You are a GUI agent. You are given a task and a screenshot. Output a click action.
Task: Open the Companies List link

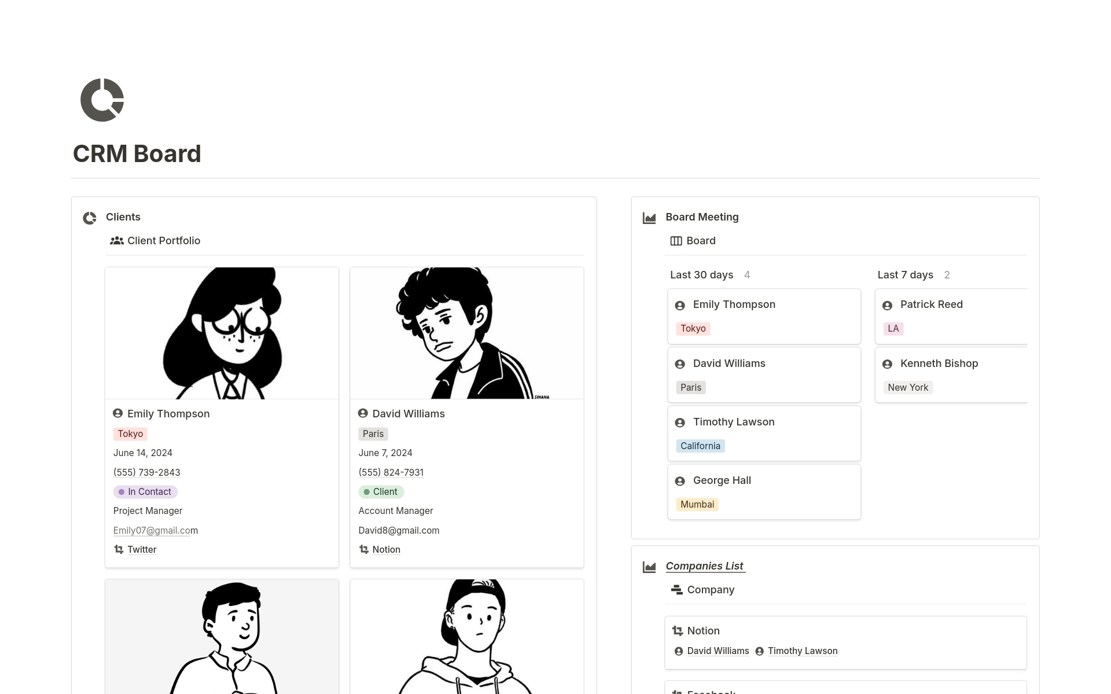(704, 566)
